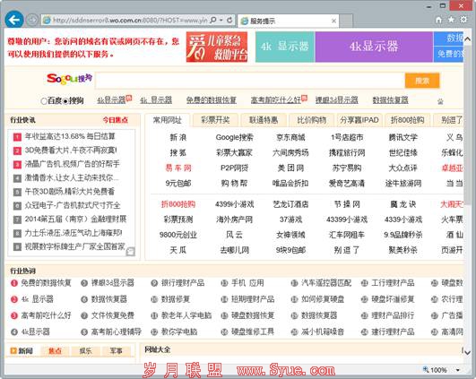Click the IE page icon in address bar

tap(47, 21)
